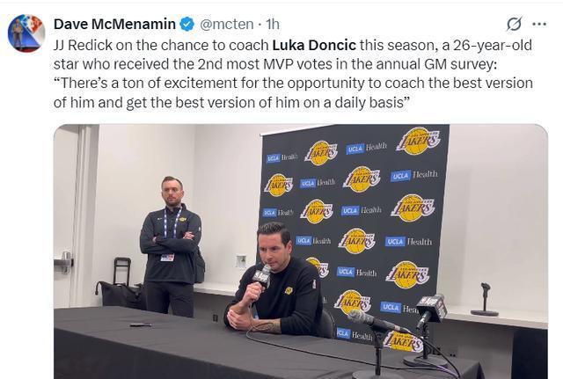Click the small microphone stand at the far right
This screenshot has height=379, width=563.
pyautogui.click(x=485, y=300)
